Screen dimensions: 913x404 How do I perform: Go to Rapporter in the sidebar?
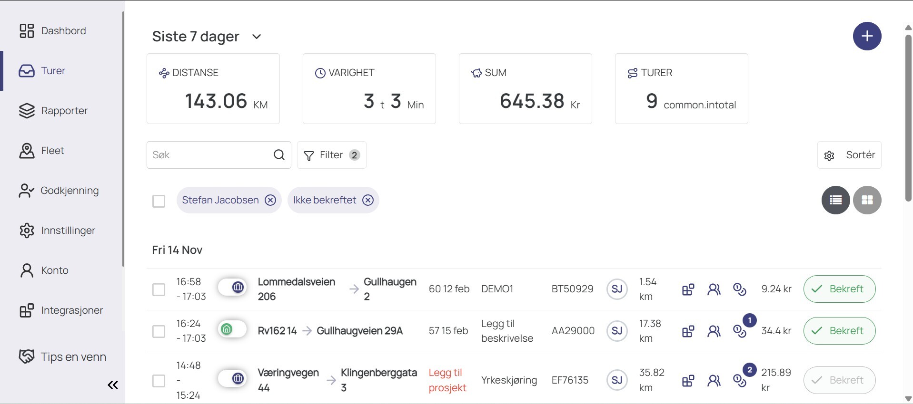pyautogui.click(x=64, y=111)
